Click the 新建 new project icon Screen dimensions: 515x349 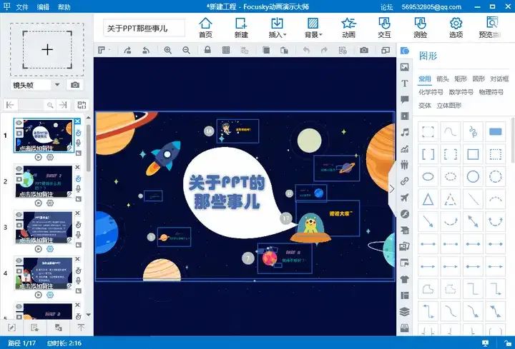coord(241,28)
